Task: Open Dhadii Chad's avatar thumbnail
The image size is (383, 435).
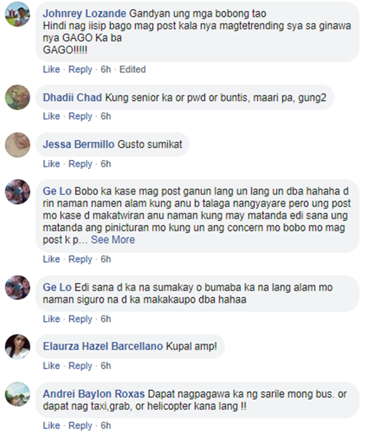Action: 17,97
